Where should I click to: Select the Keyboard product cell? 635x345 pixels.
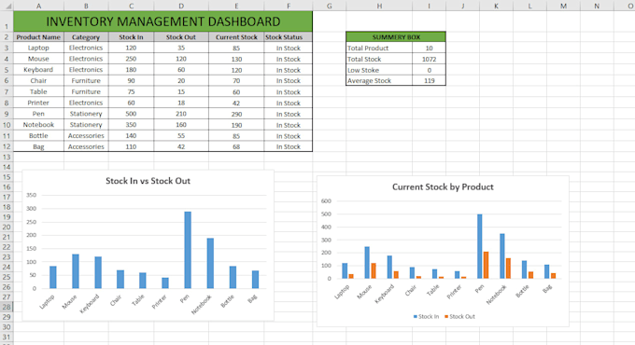tap(38, 70)
